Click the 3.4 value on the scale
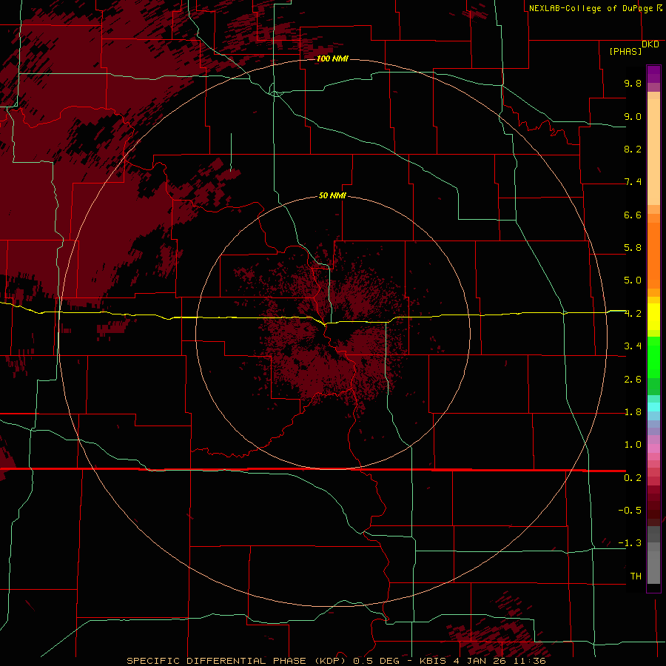Viewport: 666px width, 666px height. 633,346
